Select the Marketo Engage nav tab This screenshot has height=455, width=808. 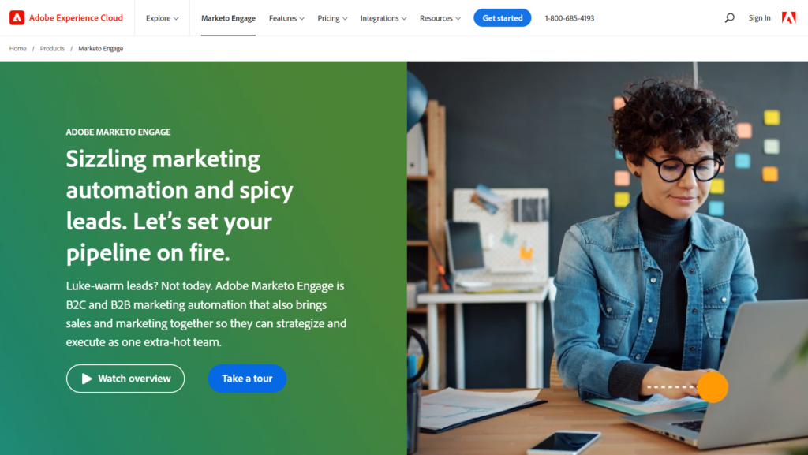[x=228, y=18]
